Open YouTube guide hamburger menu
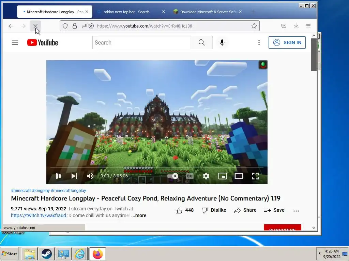This screenshot has height=261, width=349. [15, 42]
